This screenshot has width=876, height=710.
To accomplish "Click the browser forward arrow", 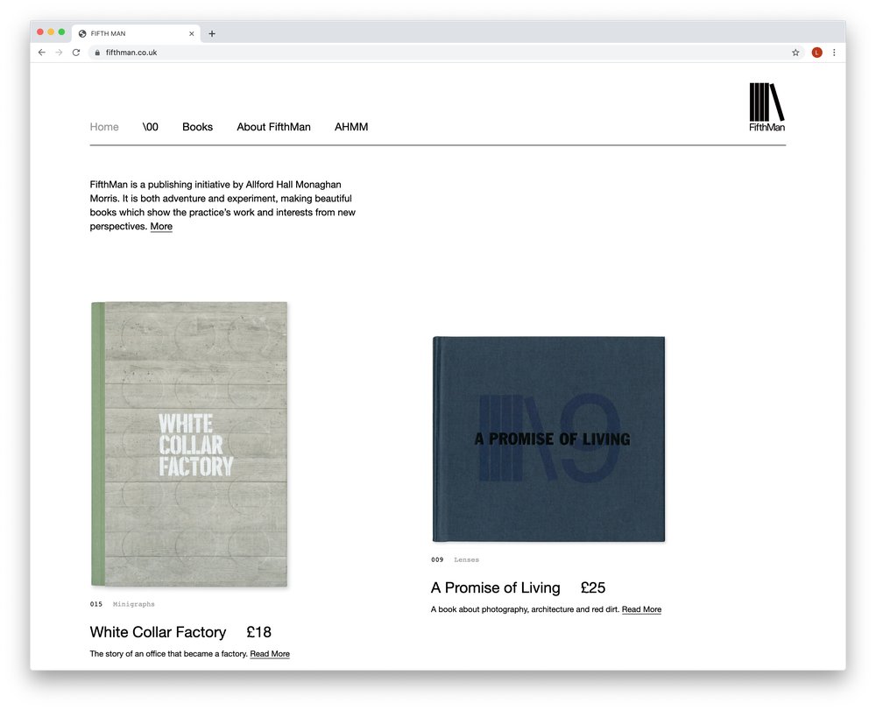I will 59,53.
